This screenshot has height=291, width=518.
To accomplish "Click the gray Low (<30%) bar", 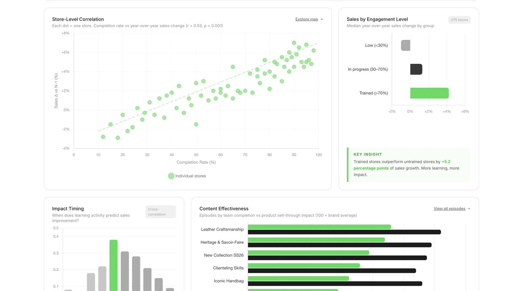I will coord(405,46).
